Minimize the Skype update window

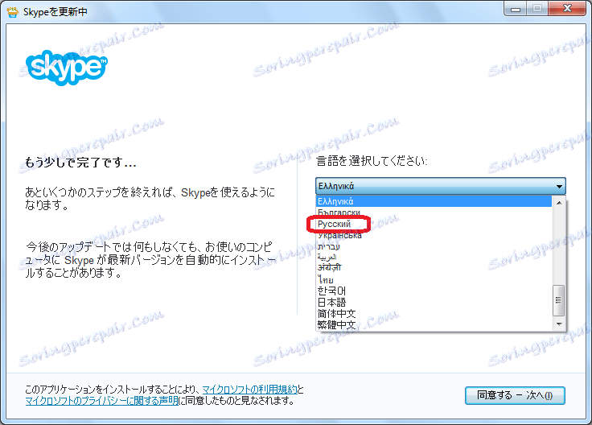(x=516, y=9)
